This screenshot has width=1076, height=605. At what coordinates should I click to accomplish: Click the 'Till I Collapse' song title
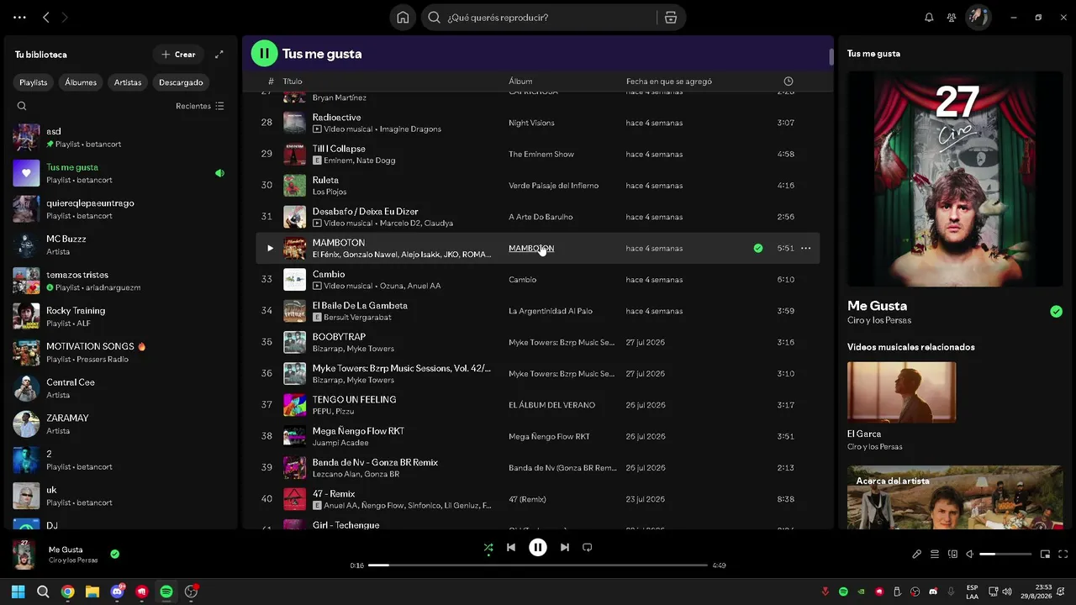(339, 149)
